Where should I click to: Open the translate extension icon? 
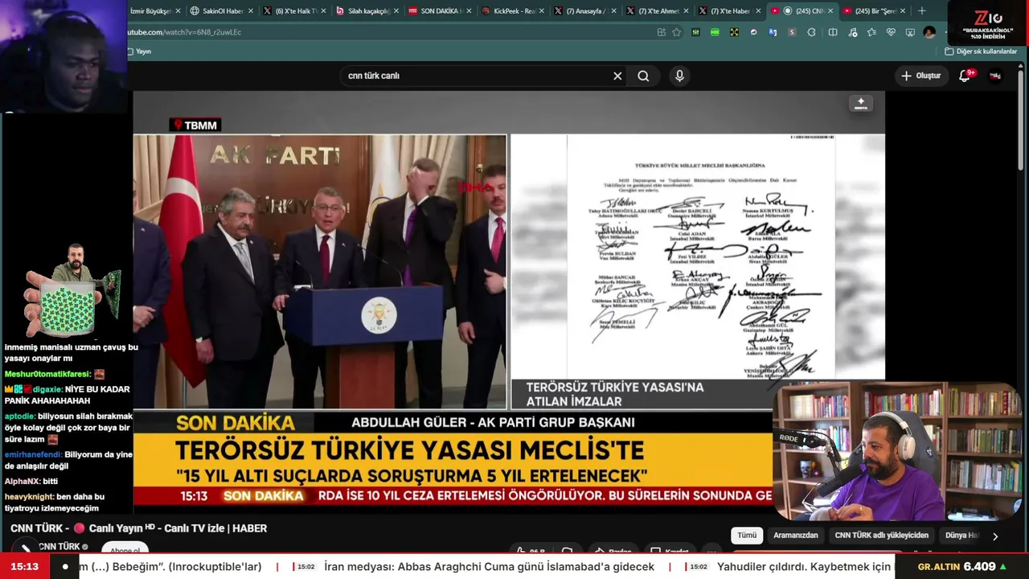tap(773, 32)
